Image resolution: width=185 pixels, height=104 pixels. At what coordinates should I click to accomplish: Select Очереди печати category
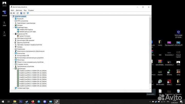[x=23, y=64]
